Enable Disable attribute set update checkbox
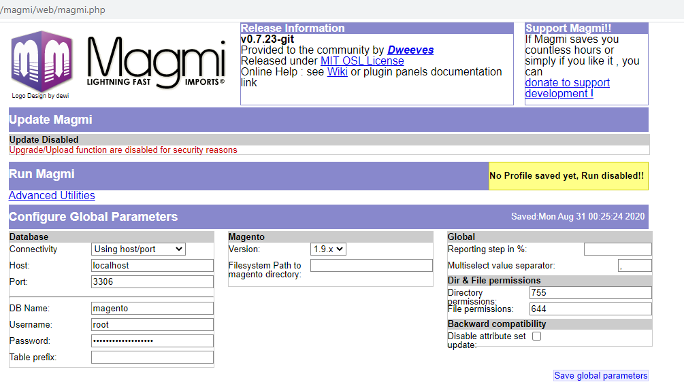 click(536, 336)
